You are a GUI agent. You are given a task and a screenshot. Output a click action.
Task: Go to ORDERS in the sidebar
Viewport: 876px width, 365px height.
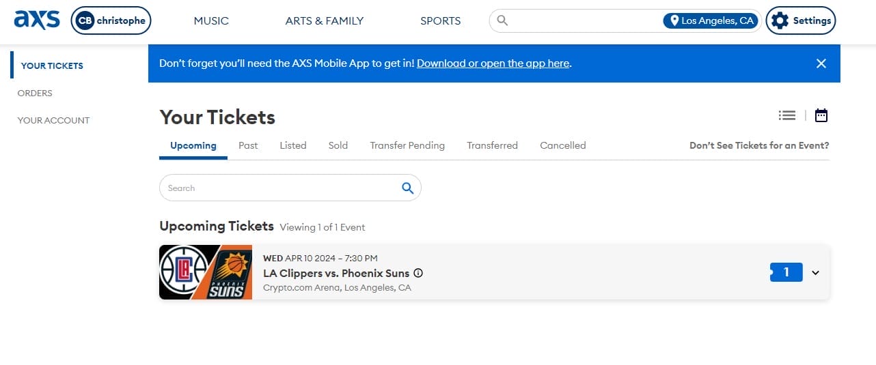[x=35, y=93]
